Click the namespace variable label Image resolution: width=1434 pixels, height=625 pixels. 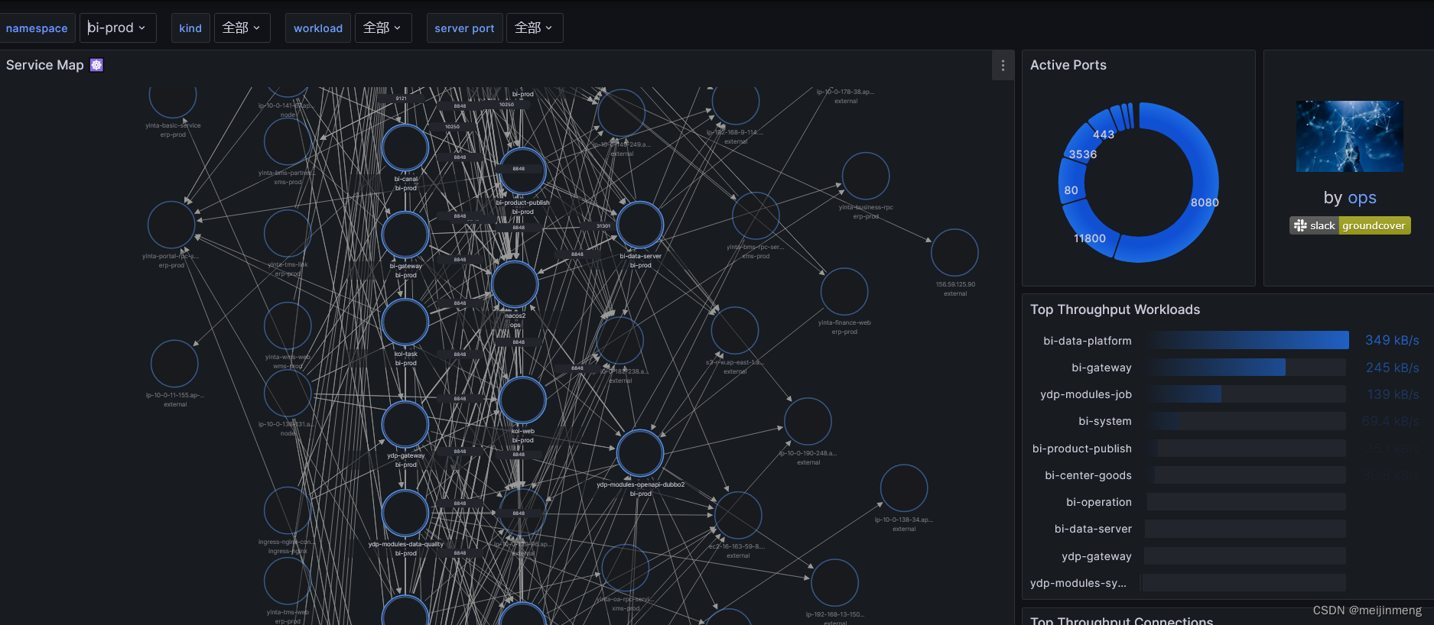(37, 28)
